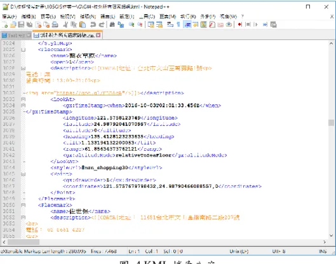Viewport: 336px width, 264px height.
Task: Open the Document Map panel icon
Action: click(x=204, y=25)
